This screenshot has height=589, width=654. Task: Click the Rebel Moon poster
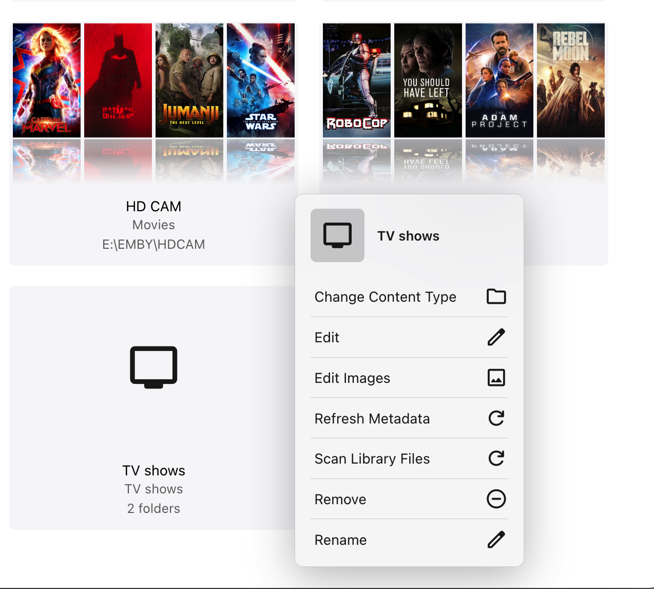pos(570,80)
